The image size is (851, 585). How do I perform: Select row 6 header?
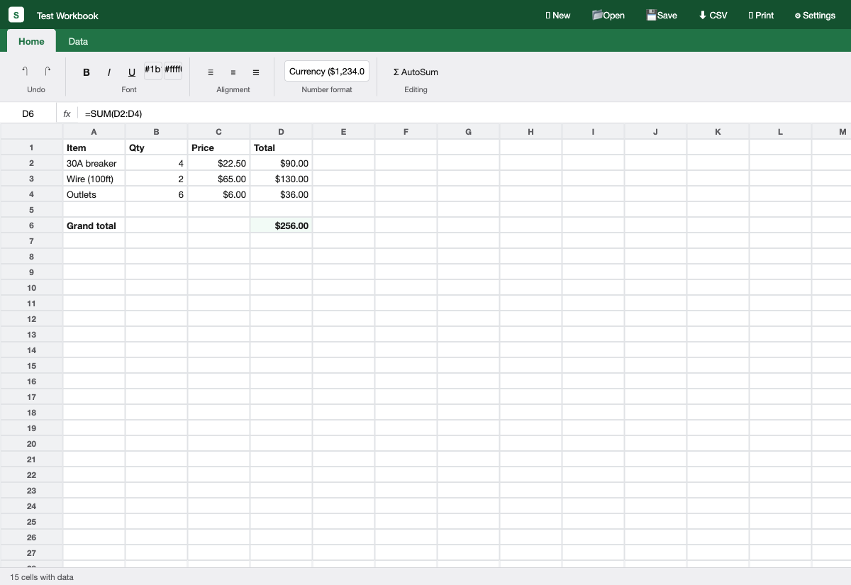tap(31, 225)
